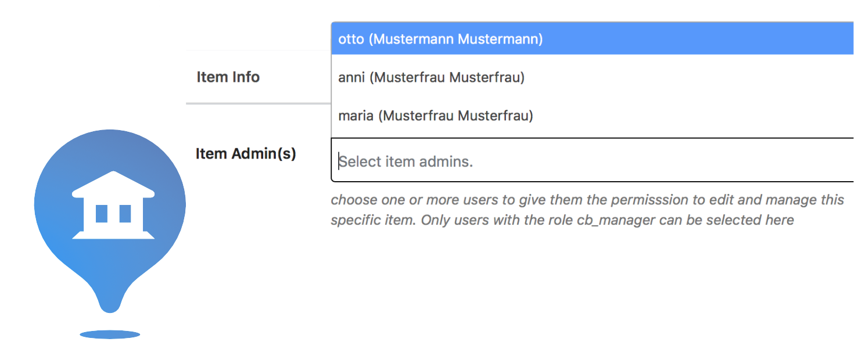Click the help text starting with "choose one or more"
This screenshot has height=360, width=854.
(x=587, y=210)
